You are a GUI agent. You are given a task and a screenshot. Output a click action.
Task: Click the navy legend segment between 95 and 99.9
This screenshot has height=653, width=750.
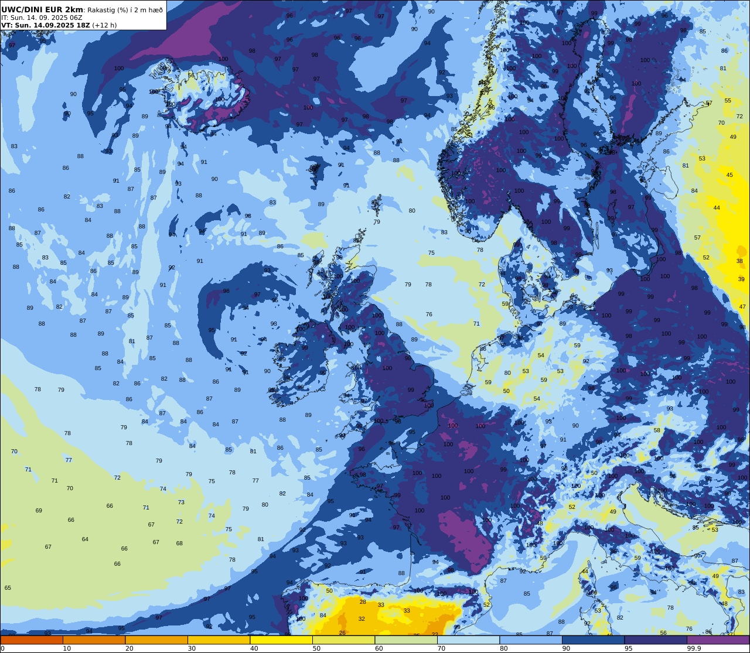656,640
